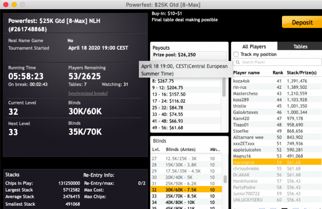Image resolution: width=322 pixels, height=209 pixels.
Task: Close the window with red button
Action: pyautogui.click(x=5, y=4)
